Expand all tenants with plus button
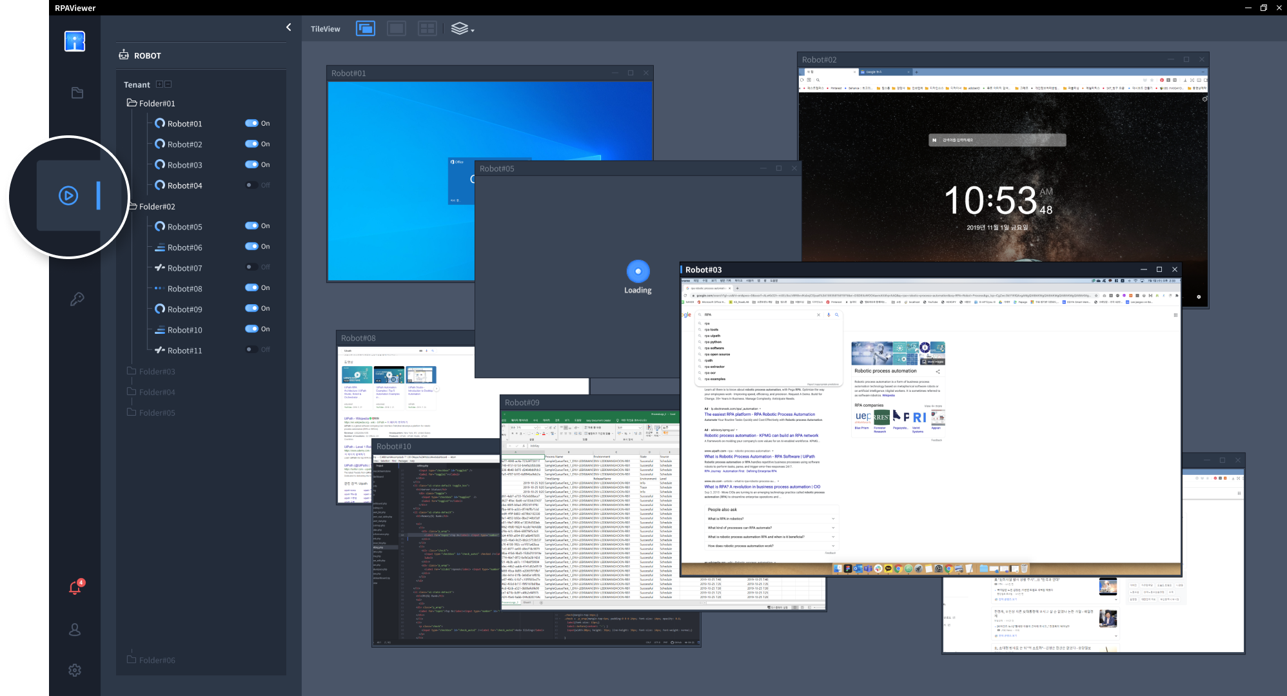 click(x=159, y=84)
